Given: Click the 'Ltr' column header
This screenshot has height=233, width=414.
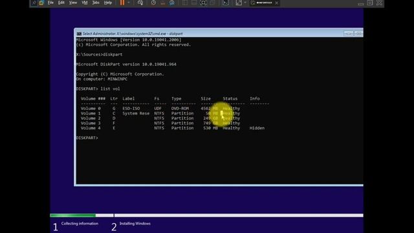Looking at the screenshot, I should pos(114,98).
